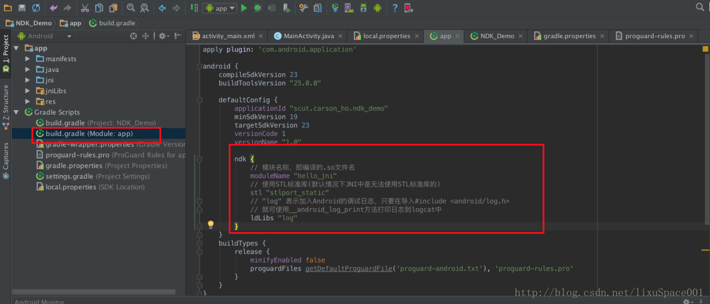
Task: Expand the manifests folder
Action: click(27, 59)
